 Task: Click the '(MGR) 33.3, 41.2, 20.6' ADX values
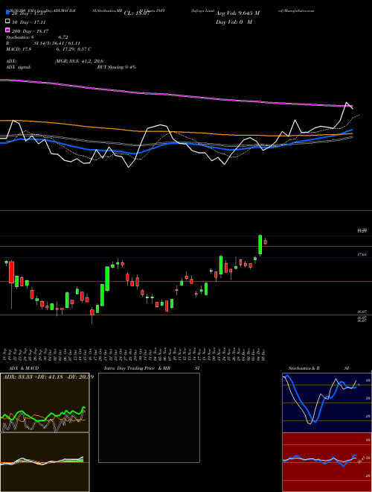point(79,61)
